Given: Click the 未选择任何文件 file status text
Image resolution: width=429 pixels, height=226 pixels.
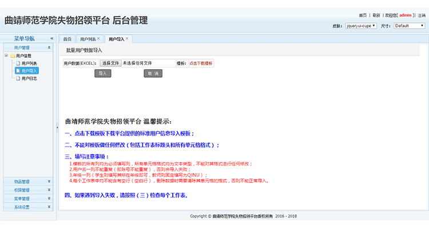Looking at the screenshot, I should pyautogui.click(x=137, y=63).
